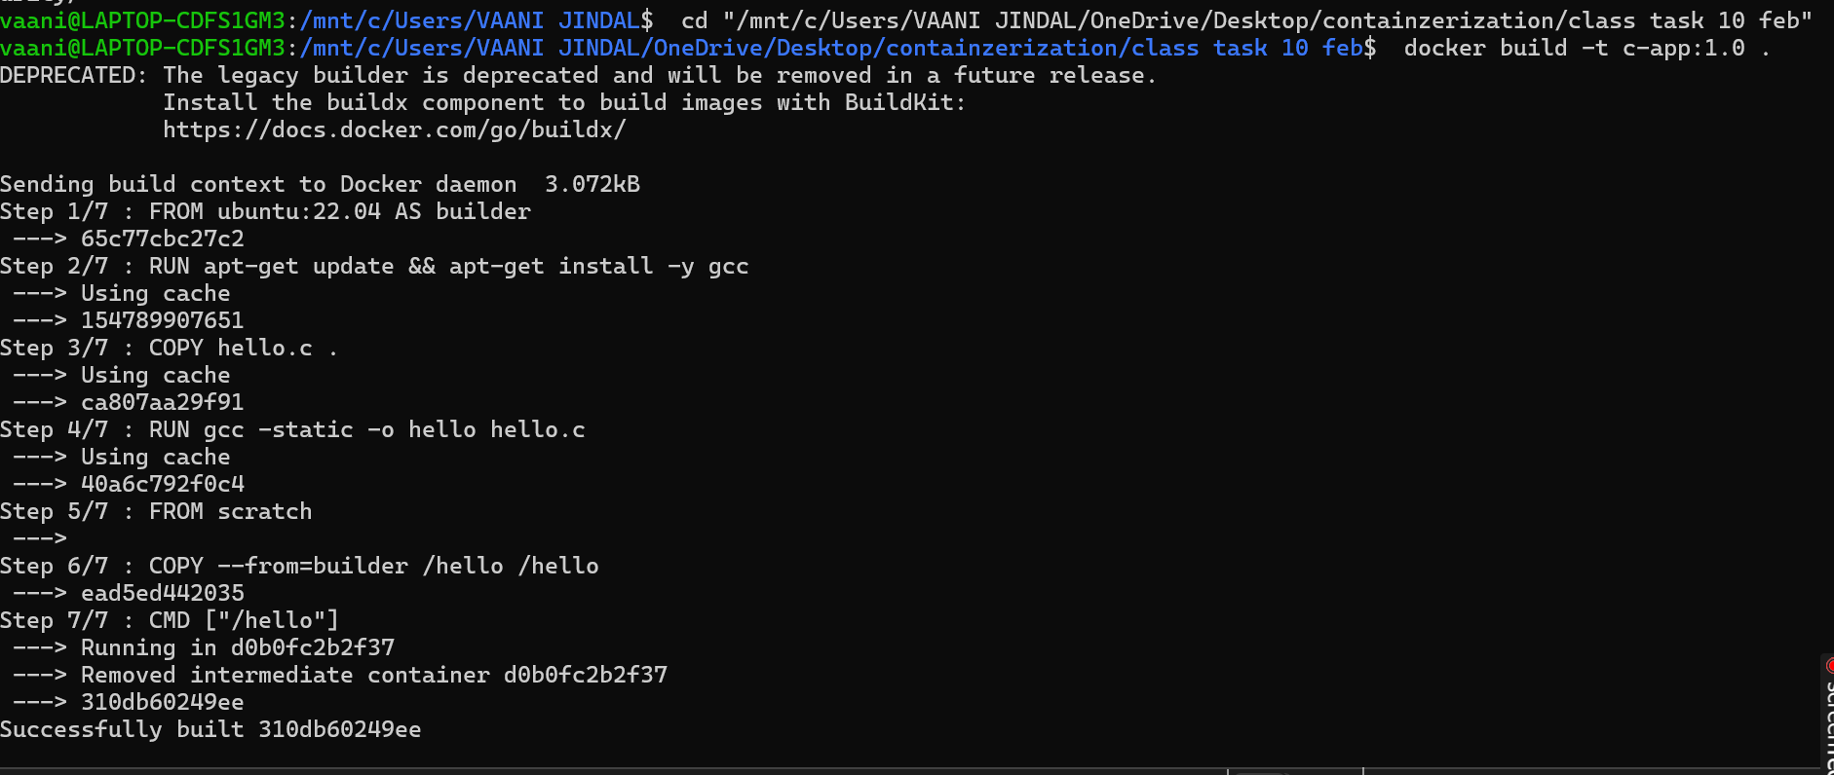
Task: Click the "FROM scratch" text in Step 5/7
Action: coord(230,511)
